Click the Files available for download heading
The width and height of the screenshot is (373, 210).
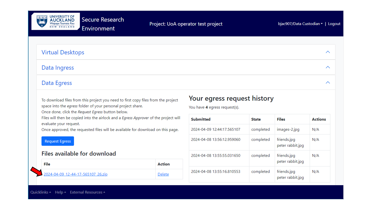(79, 153)
